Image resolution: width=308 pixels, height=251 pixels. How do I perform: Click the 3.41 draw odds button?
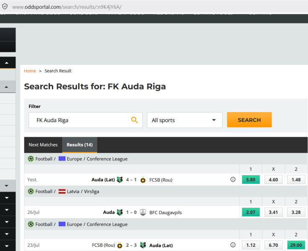[273, 212]
